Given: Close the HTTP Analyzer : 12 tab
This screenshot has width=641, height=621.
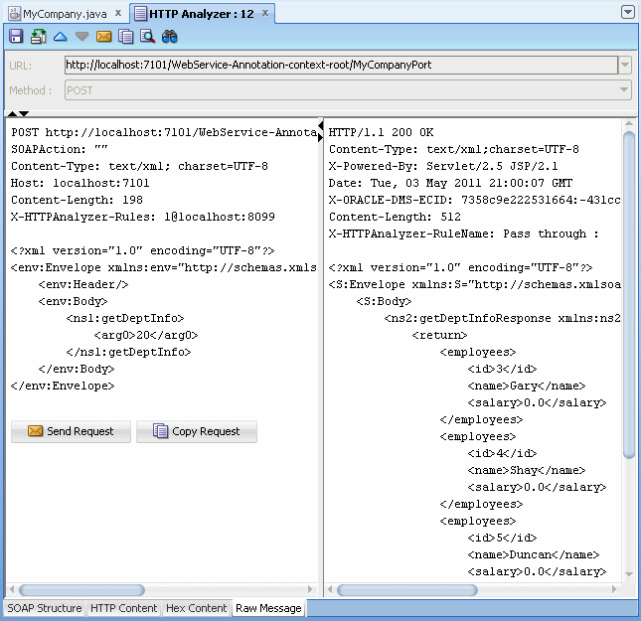Looking at the screenshot, I should pos(265,13).
